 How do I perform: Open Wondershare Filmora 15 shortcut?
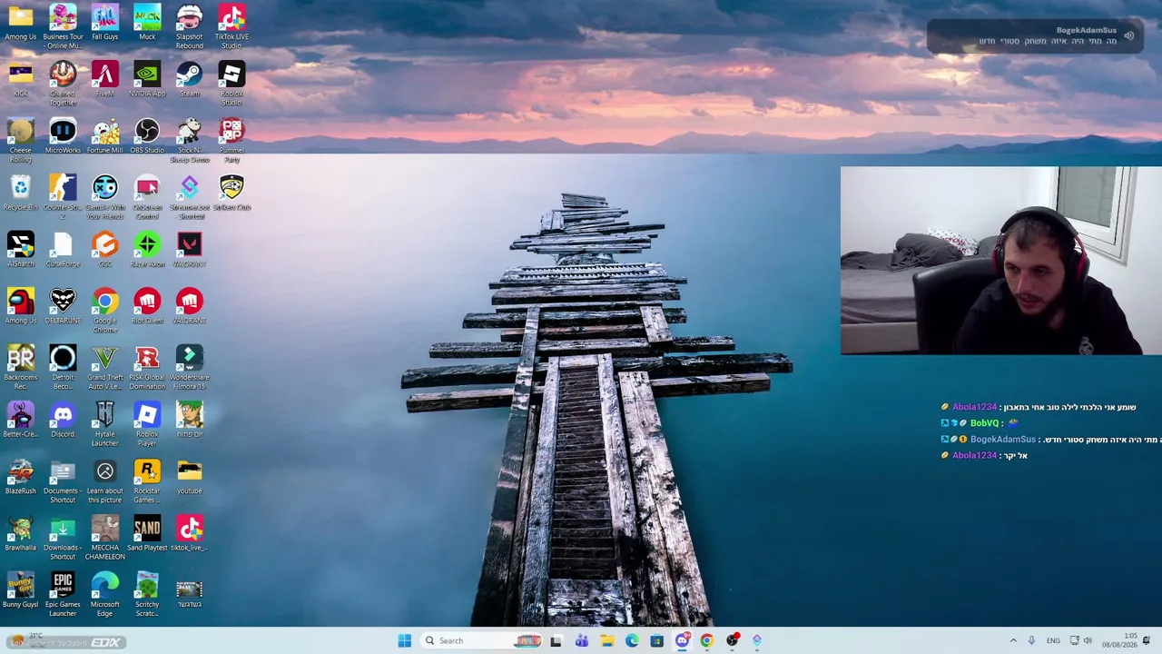(189, 368)
